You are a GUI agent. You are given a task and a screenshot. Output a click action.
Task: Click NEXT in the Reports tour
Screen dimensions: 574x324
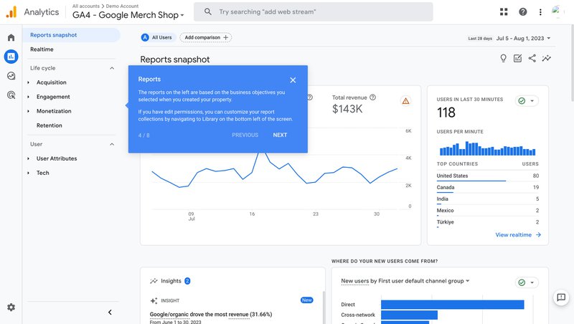pyautogui.click(x=280, y=135)
